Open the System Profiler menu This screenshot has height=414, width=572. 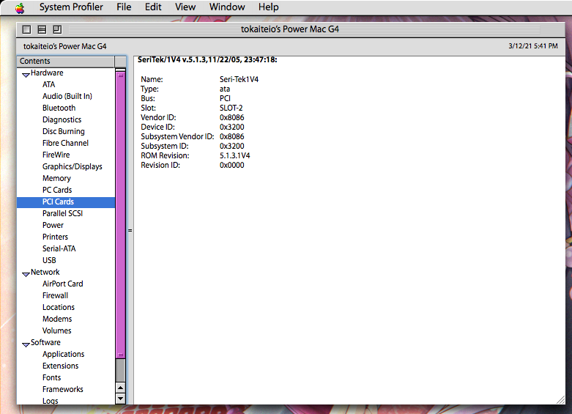tap(71, 7)
